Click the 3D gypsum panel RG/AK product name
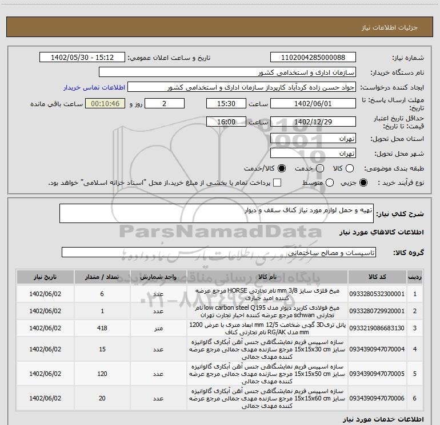This screenshot has width=440, height=425. (x=267, y=329)
